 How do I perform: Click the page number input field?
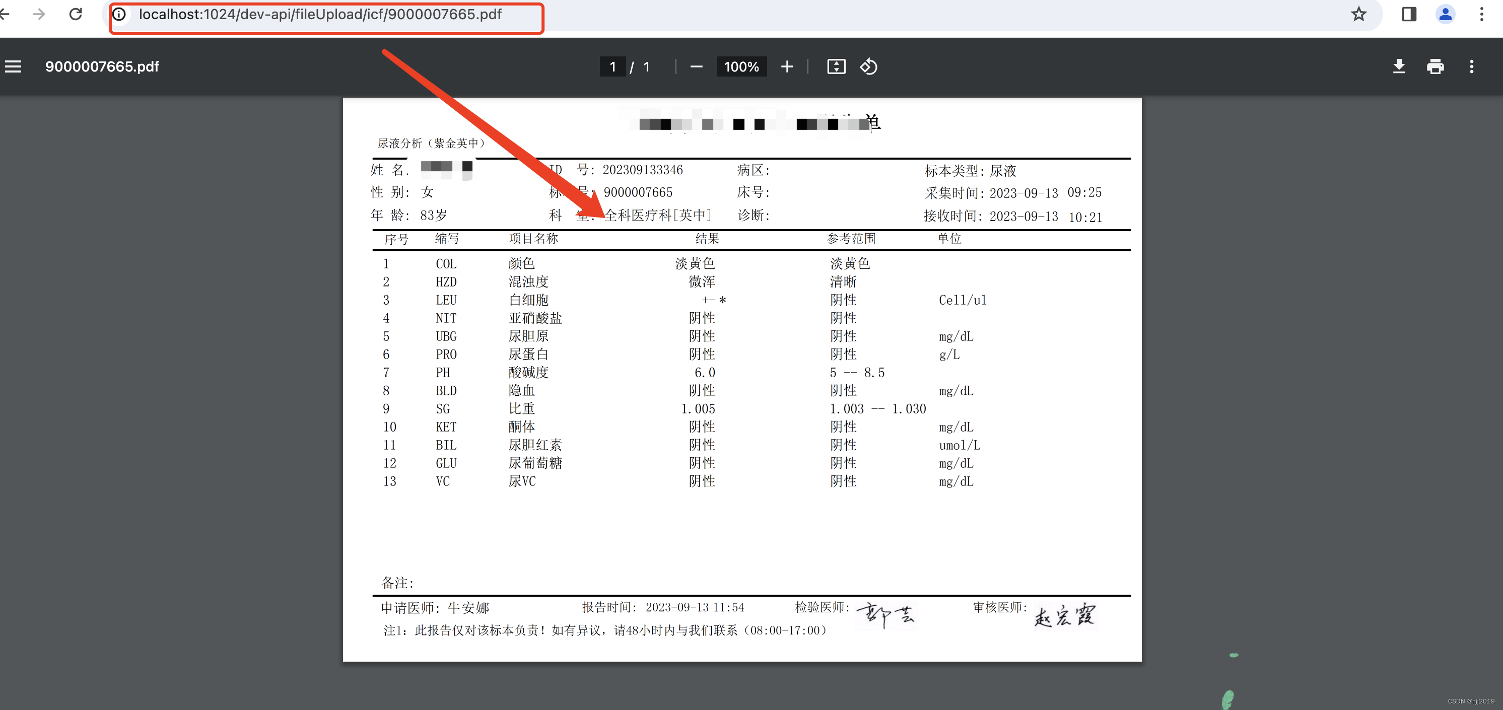pos(612,66)
